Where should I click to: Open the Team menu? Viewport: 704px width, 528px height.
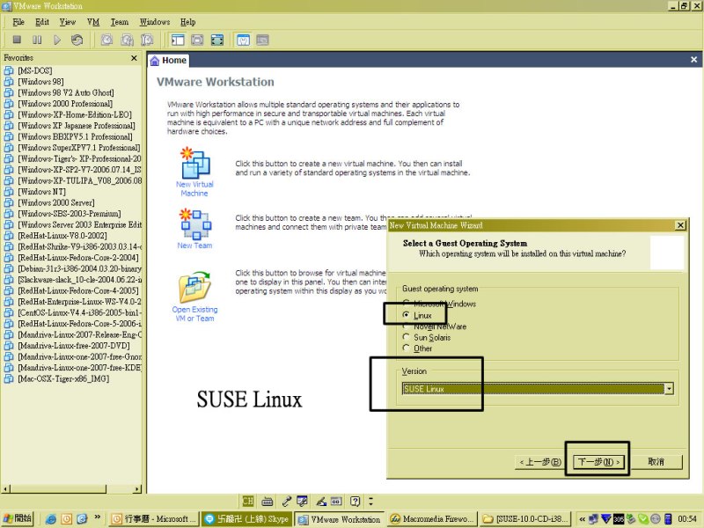coord(120,22)
